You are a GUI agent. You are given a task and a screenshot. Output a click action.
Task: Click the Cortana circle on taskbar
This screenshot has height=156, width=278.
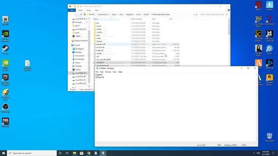[x=60, y=153]
